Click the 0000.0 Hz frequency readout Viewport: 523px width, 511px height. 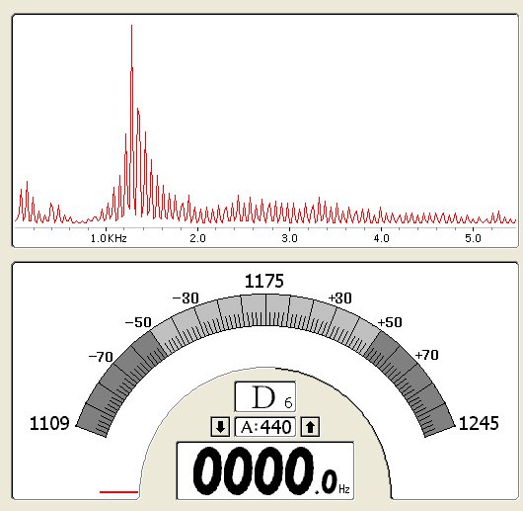pyautogui.click(x=265, y=470)
